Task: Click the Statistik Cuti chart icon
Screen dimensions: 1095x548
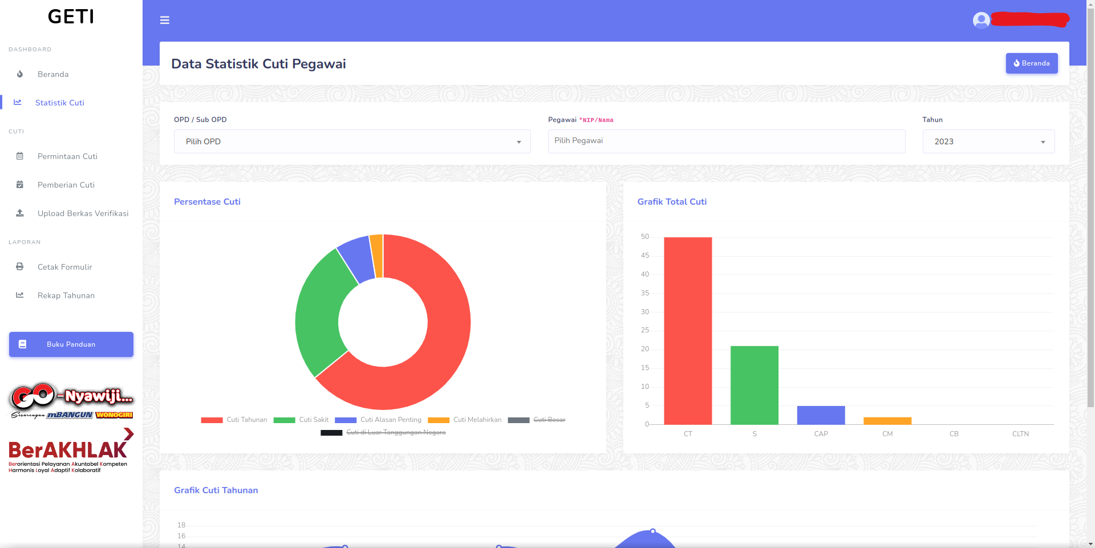Action: [x=18, y=103]
